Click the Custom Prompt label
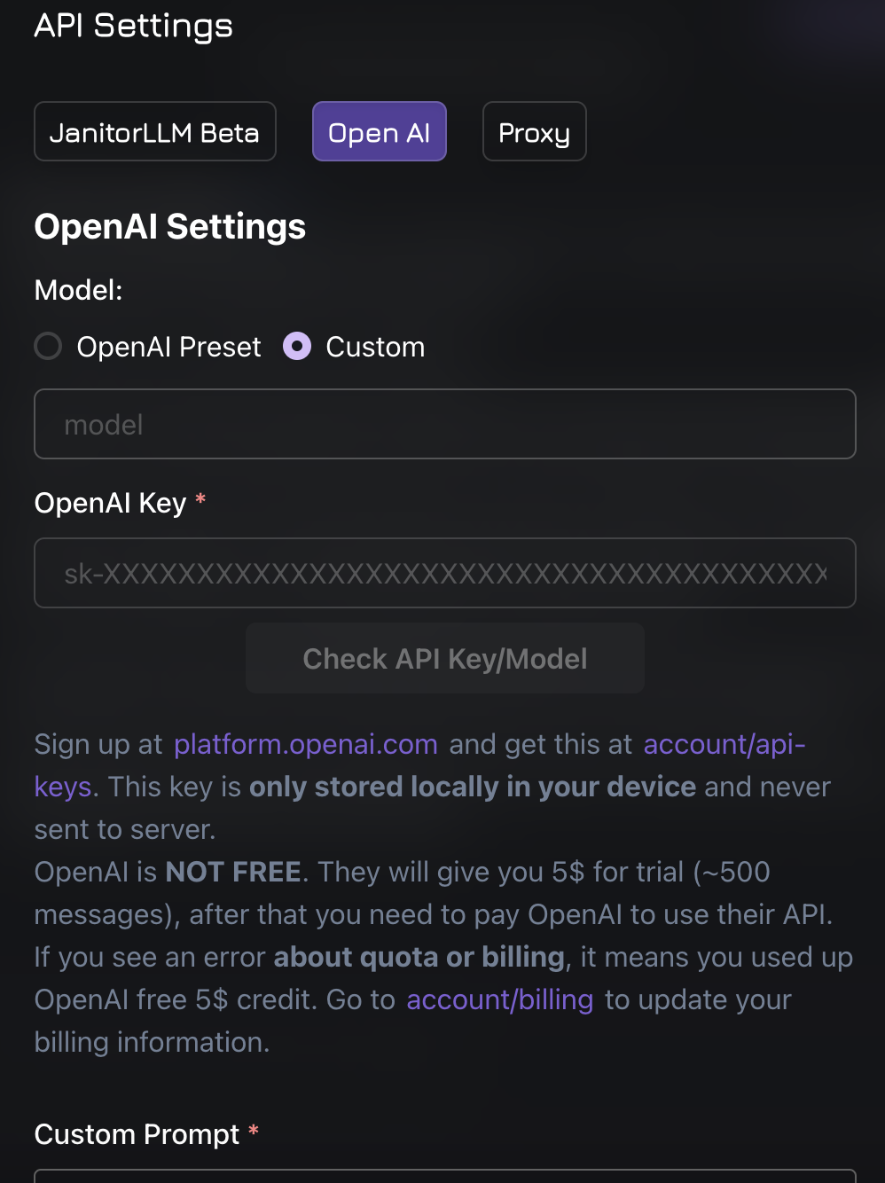885x1183 pixels. coord(137,1134)
